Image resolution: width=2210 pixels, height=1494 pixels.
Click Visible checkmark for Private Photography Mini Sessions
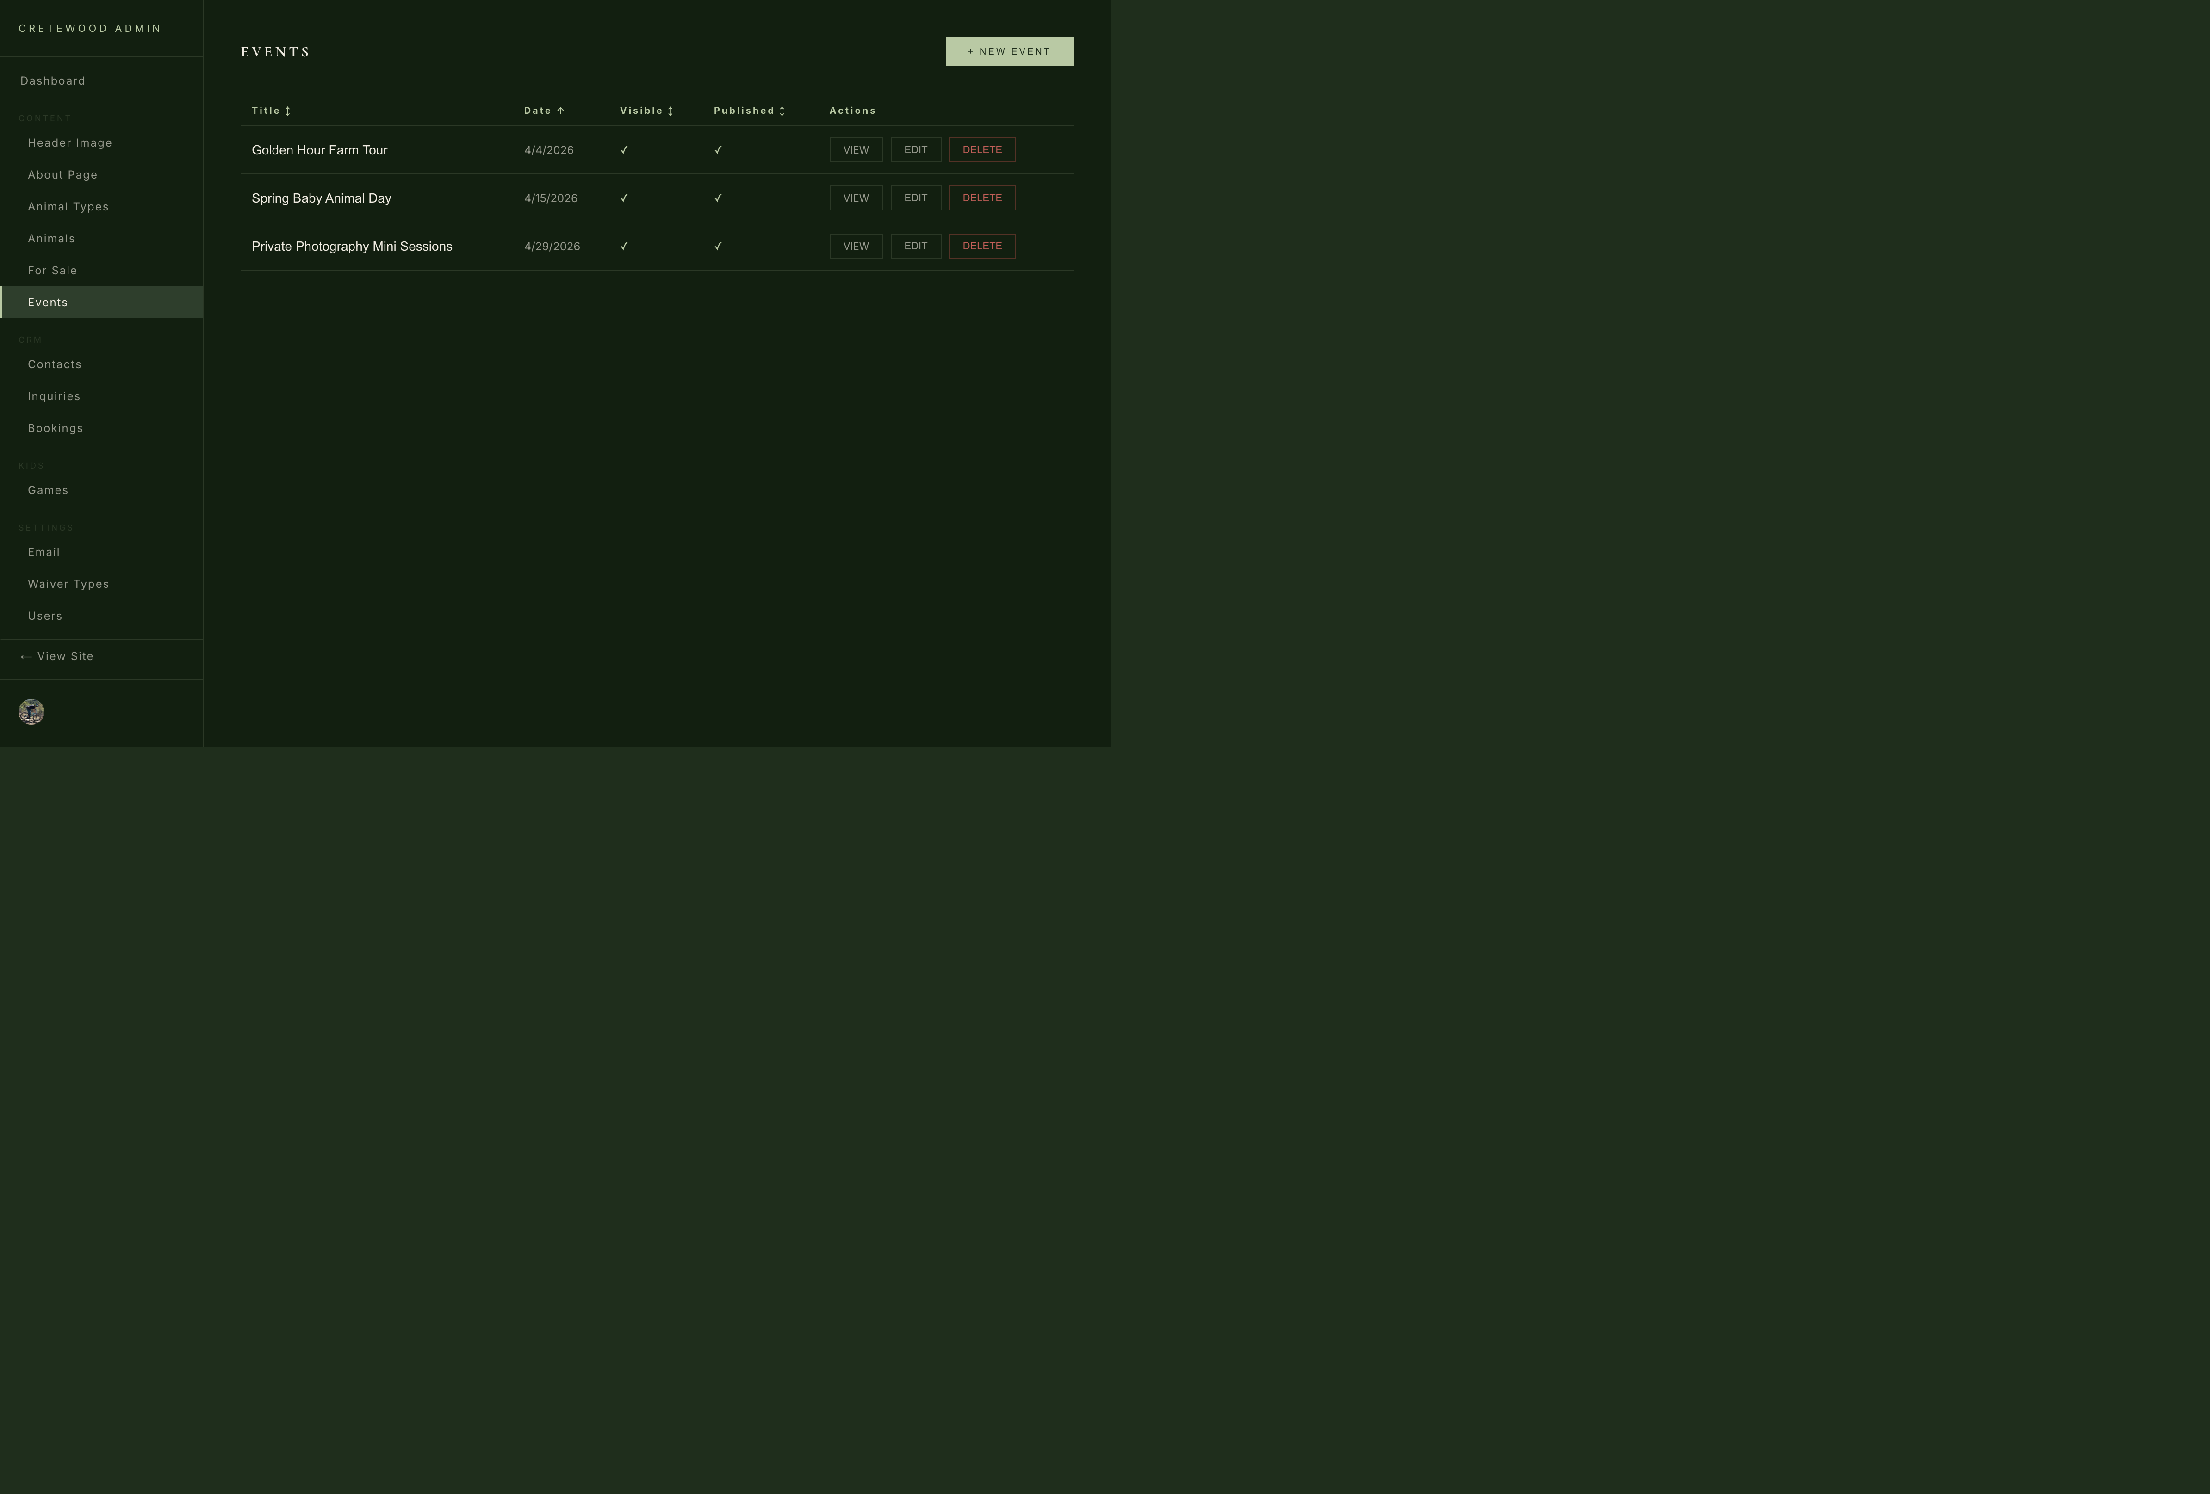pyautogui.click(x=624, y=246)
